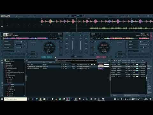This screenshot has height=115, width=153.
Task: Click the right deck pitch slider
Action: point(92,48)
